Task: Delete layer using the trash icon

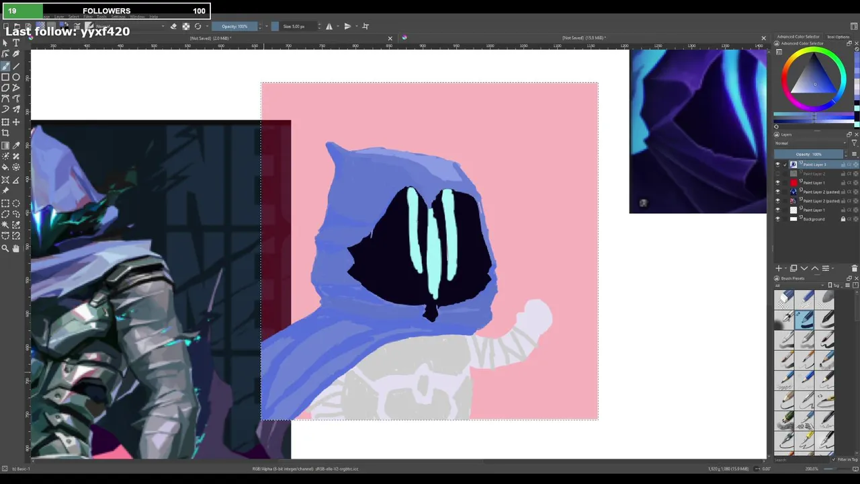Action: pos(854,268)
